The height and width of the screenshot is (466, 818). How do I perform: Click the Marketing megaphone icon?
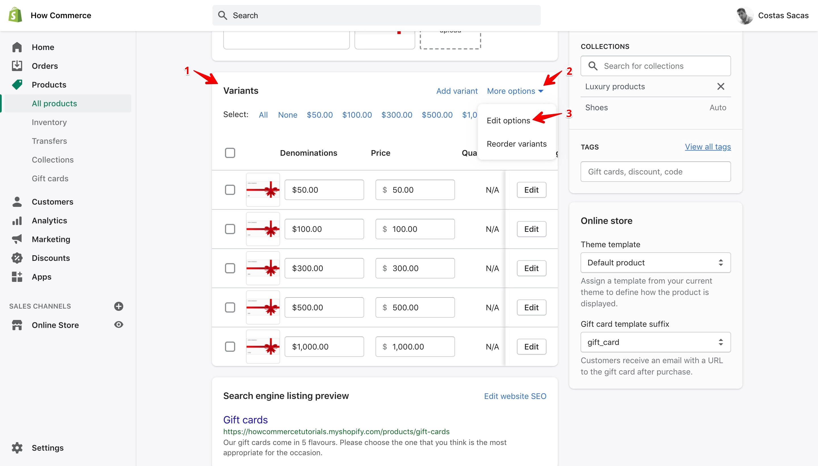[x=17, y=239]
